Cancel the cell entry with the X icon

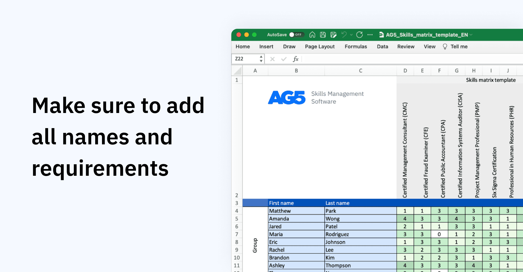tap(272, 59)
